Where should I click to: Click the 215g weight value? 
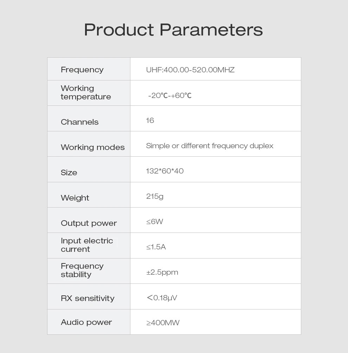click(x=155, y=196)
